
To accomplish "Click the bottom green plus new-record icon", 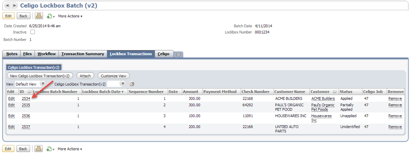I will coord(49,149).
